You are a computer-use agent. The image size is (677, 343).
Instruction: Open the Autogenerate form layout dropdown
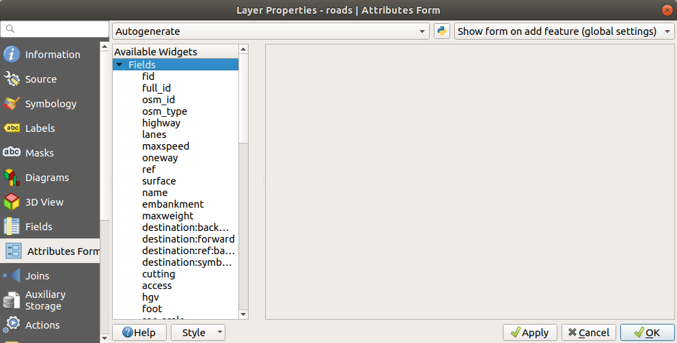point(271,31)
